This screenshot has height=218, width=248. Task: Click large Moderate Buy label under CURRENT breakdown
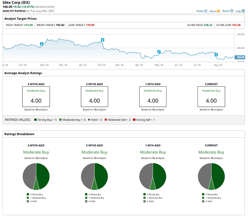coord(211,152)
